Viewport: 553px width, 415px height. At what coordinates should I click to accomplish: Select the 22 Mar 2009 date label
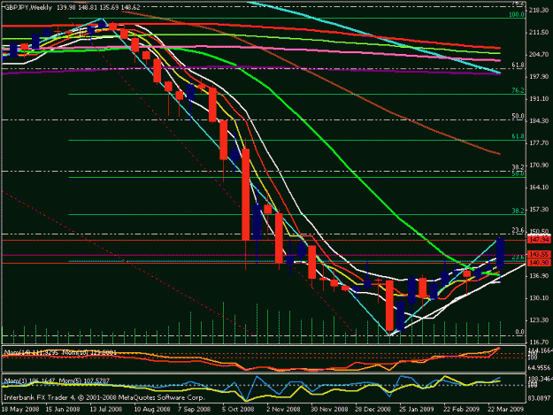pos(506,410)
